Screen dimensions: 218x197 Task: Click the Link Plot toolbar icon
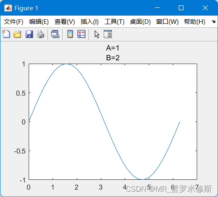pyautogui.click(x=55, y=34)
